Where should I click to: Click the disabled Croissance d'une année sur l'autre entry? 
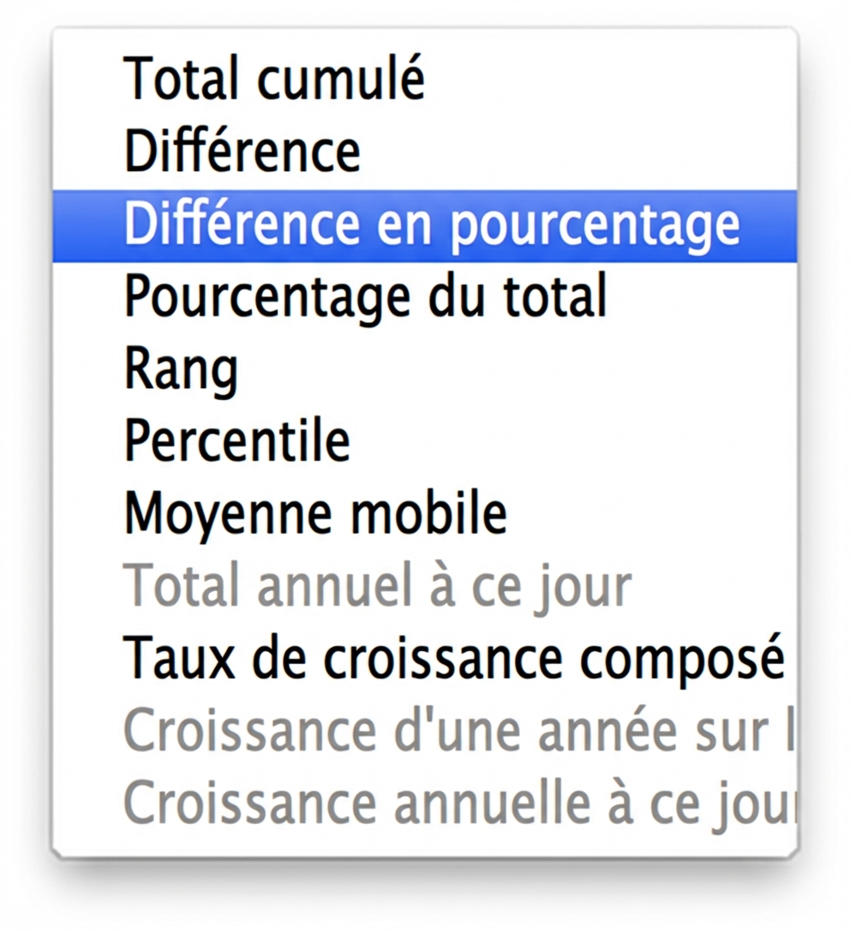(x=424, y=731)
